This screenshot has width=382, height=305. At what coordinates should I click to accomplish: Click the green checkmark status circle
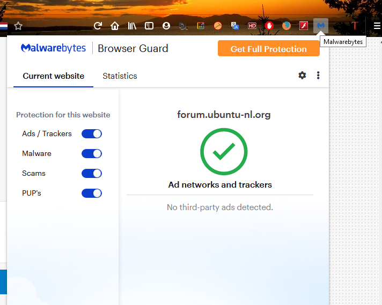tap(224, 152)
